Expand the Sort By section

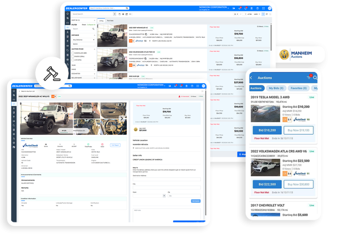(x=83, y=20)
